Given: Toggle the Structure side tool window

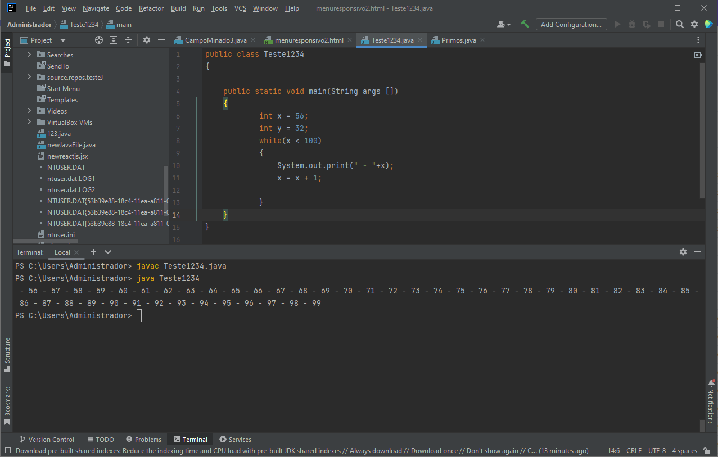Looking at the screenshot, I should 7,354.
